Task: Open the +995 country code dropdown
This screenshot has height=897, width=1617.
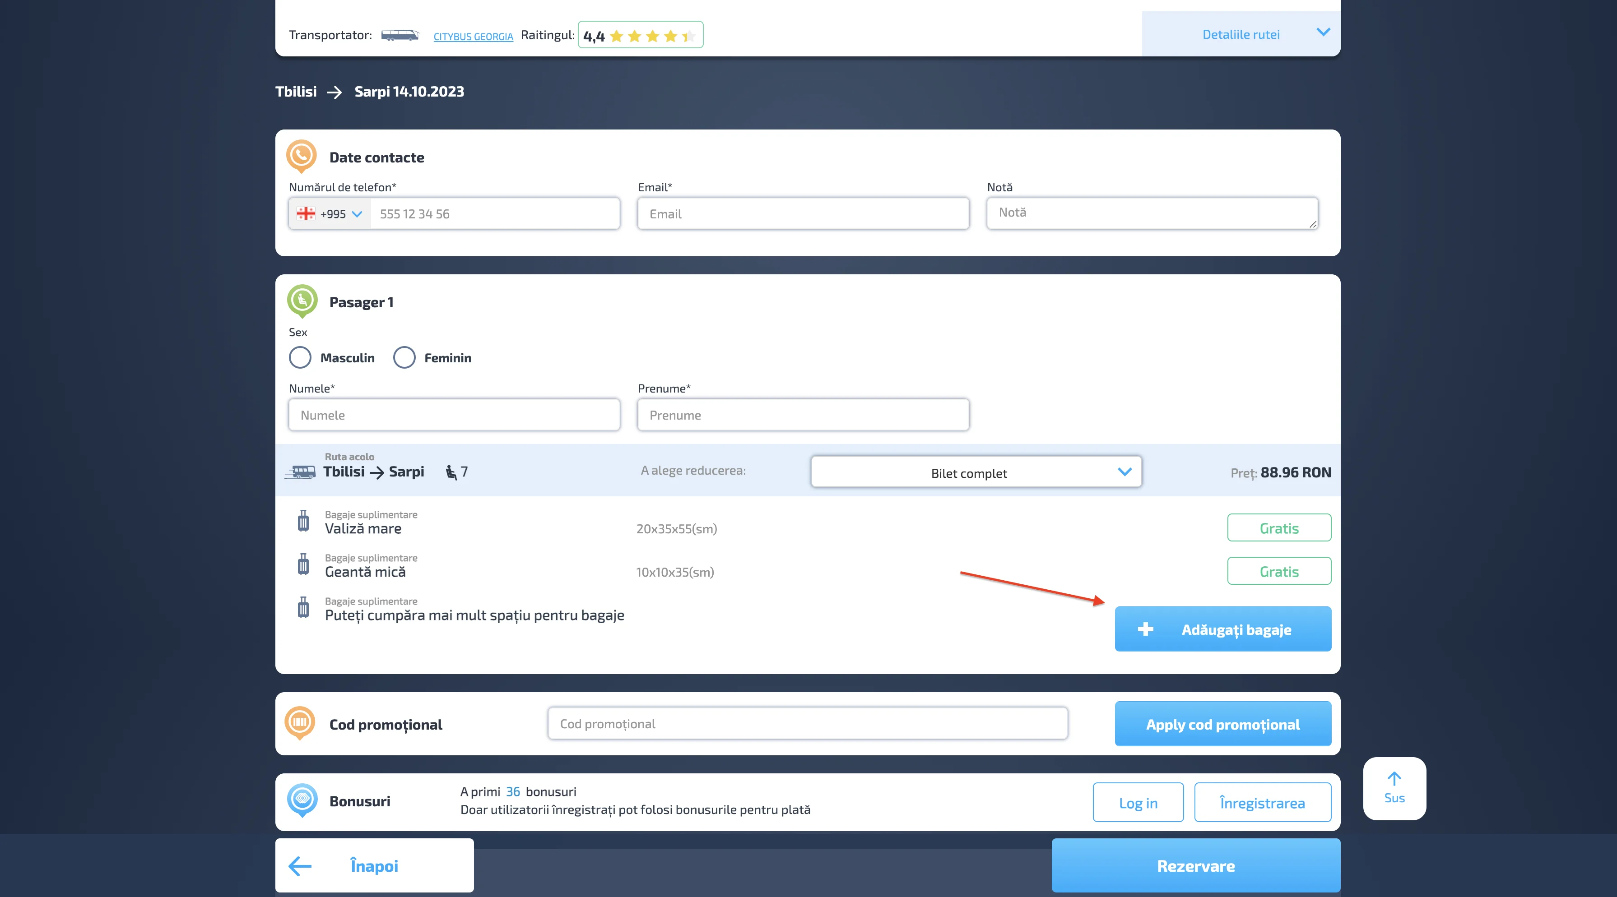Action: [330, 214]
